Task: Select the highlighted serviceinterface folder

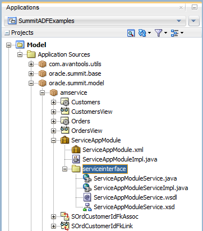Action: (105, 169)
